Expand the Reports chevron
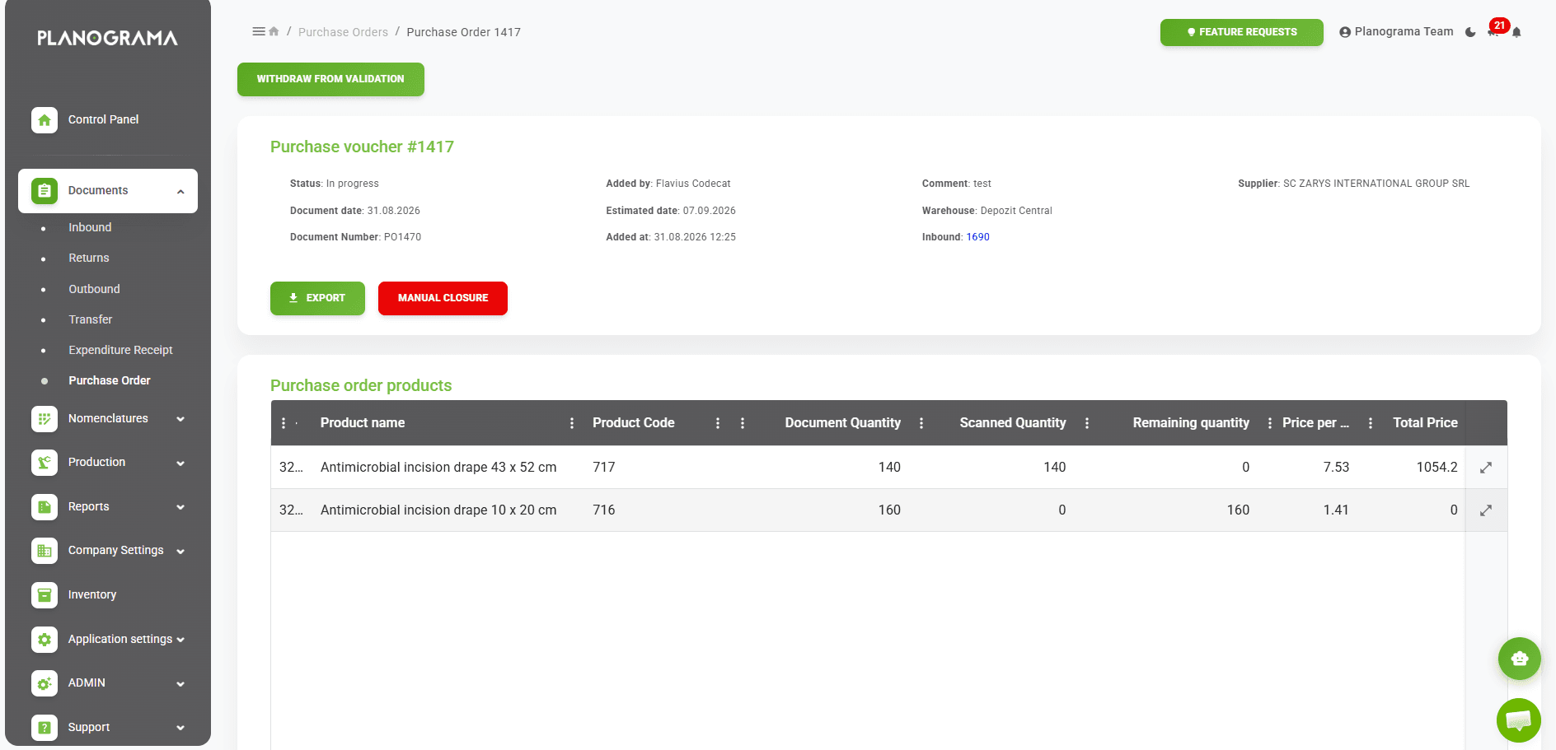 coord(180,507)
